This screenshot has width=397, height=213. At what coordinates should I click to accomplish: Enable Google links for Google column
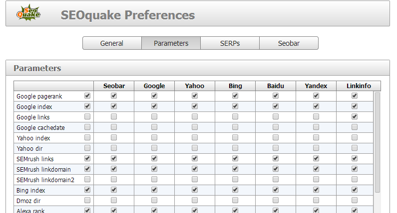pos(154,117)
